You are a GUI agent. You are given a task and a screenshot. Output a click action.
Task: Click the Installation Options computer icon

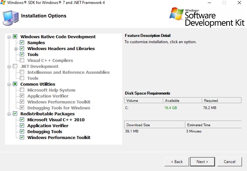pyautogui.click(x=10, y=17)
